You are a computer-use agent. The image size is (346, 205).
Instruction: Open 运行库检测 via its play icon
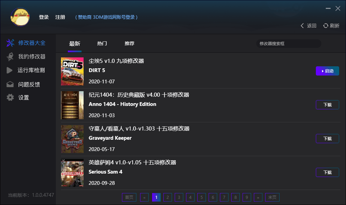[x=10, y=70]
